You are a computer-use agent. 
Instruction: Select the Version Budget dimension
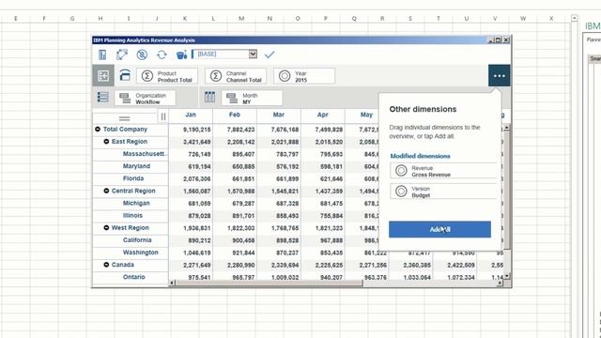[x=443, y=192]
